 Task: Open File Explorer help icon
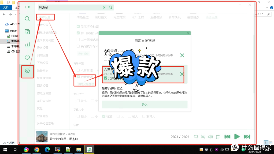coord(271,8)
